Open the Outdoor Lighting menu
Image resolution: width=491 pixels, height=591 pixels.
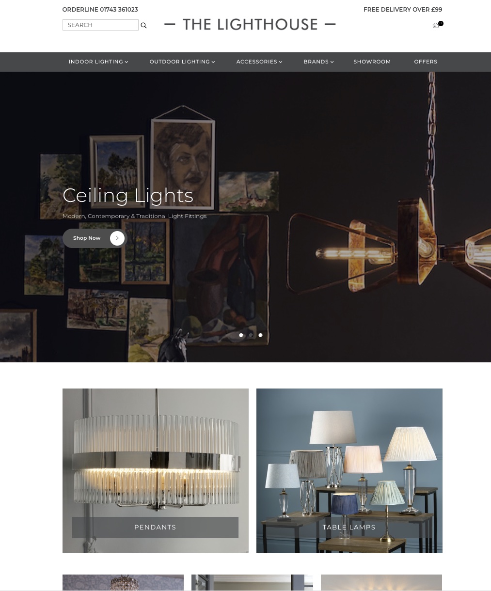tap(182, 62)
